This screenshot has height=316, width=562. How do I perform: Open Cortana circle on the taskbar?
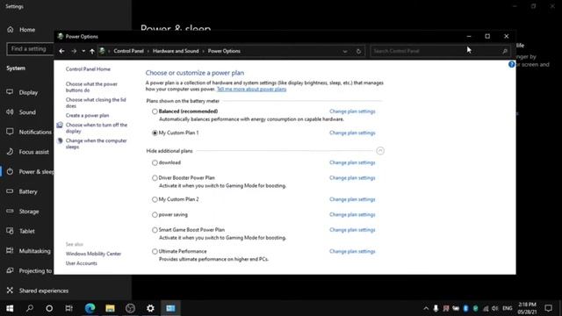click(49, 308)
